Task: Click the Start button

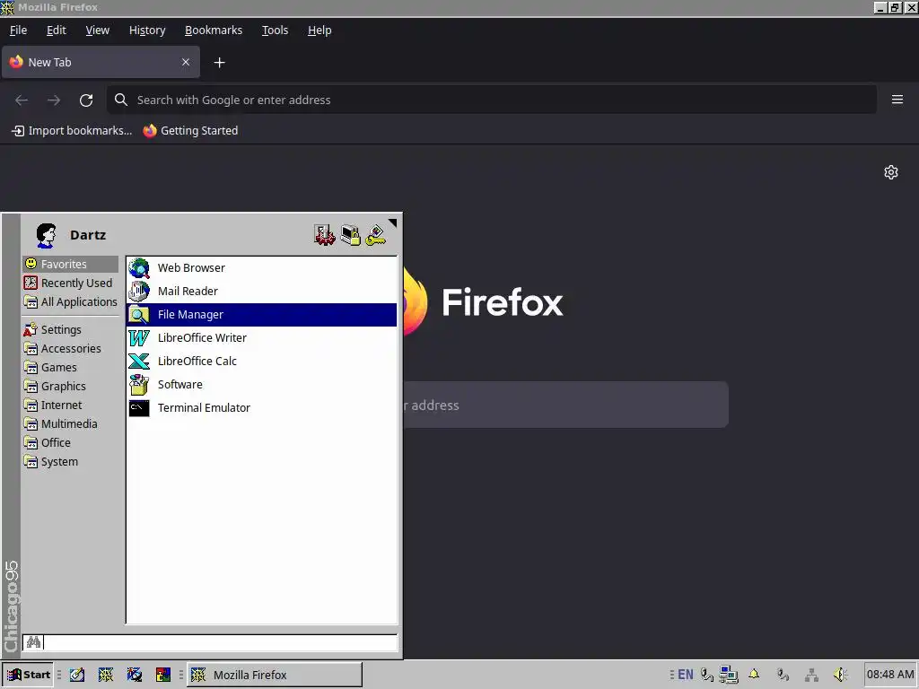Action: (28, 675)
